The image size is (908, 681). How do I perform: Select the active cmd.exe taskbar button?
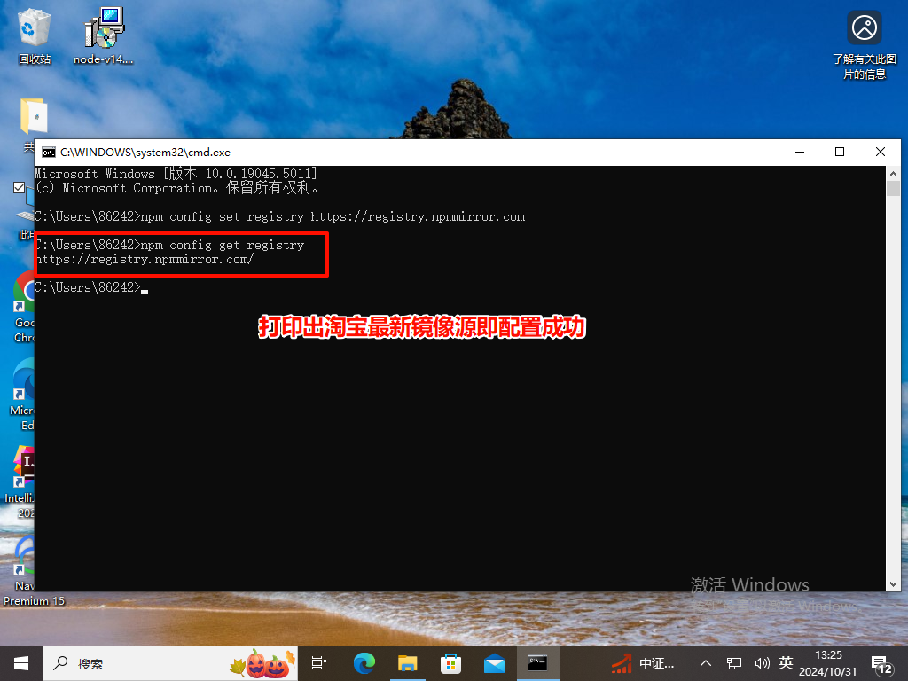pos(538,662)
